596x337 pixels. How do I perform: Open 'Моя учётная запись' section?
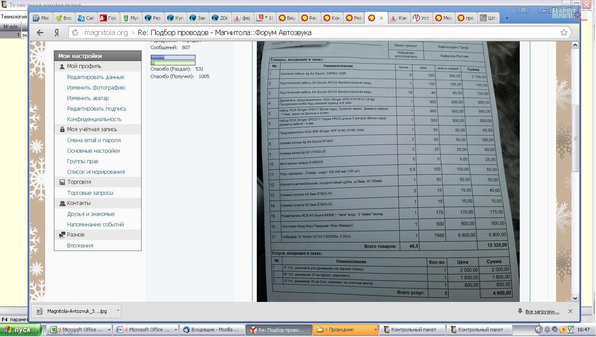[92, 129]
